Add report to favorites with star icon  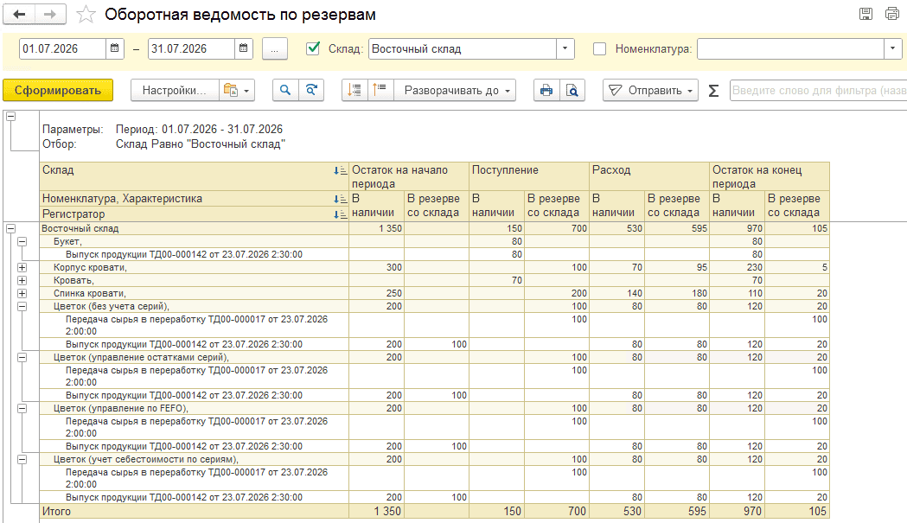click(x=86, y=15)
